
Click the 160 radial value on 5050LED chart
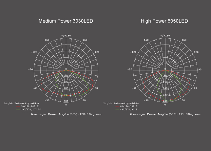165,82
